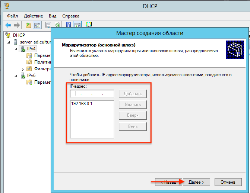Screen dimensions: 250x193
Task: Click the green monitor toolbar icon
Action: [89, 25]
